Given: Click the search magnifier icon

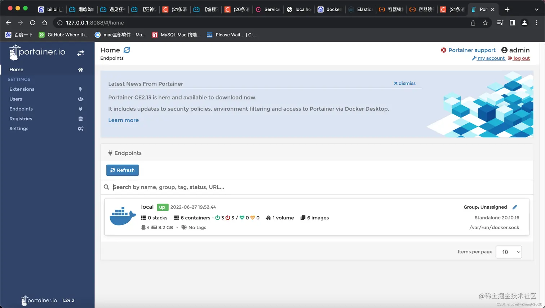Looking at the screenshot, I should click(106, 187).
